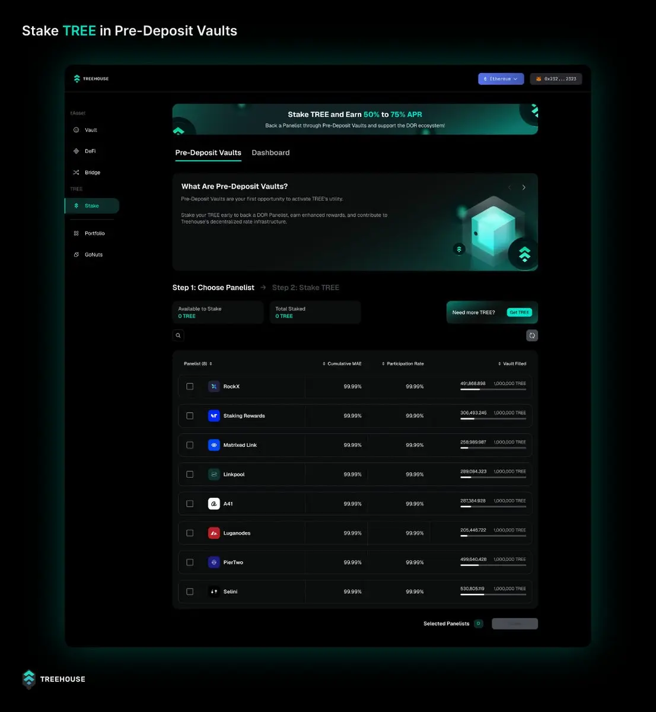
Task: Click the Portfolio grid icon
Action: [x=76, y=233]
